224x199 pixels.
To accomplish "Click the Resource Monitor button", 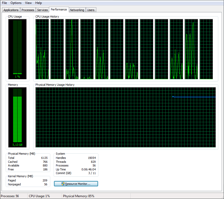I will pos(76,184).
